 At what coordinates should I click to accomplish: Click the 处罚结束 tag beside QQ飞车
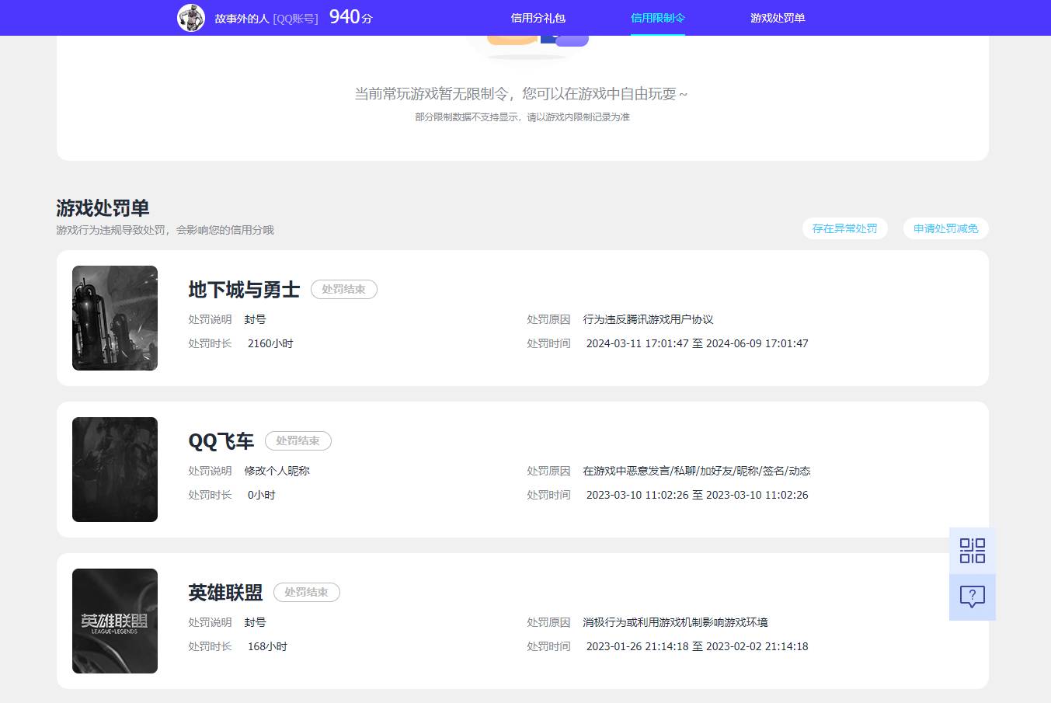pyautogui.click(x=298, y=440)
